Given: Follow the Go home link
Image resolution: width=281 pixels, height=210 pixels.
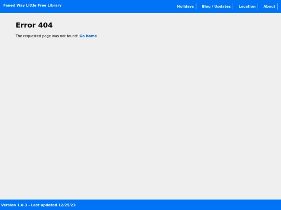Looking at the screenshot, I should (x=88, y=36).
